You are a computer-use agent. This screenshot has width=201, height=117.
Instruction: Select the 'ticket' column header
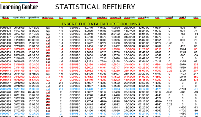click(x=6, y=18)
